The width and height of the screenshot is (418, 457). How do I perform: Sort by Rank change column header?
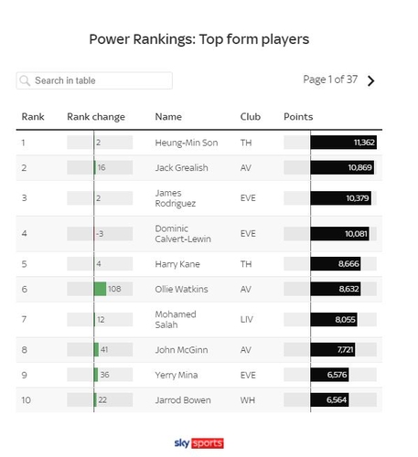point(96,117)
